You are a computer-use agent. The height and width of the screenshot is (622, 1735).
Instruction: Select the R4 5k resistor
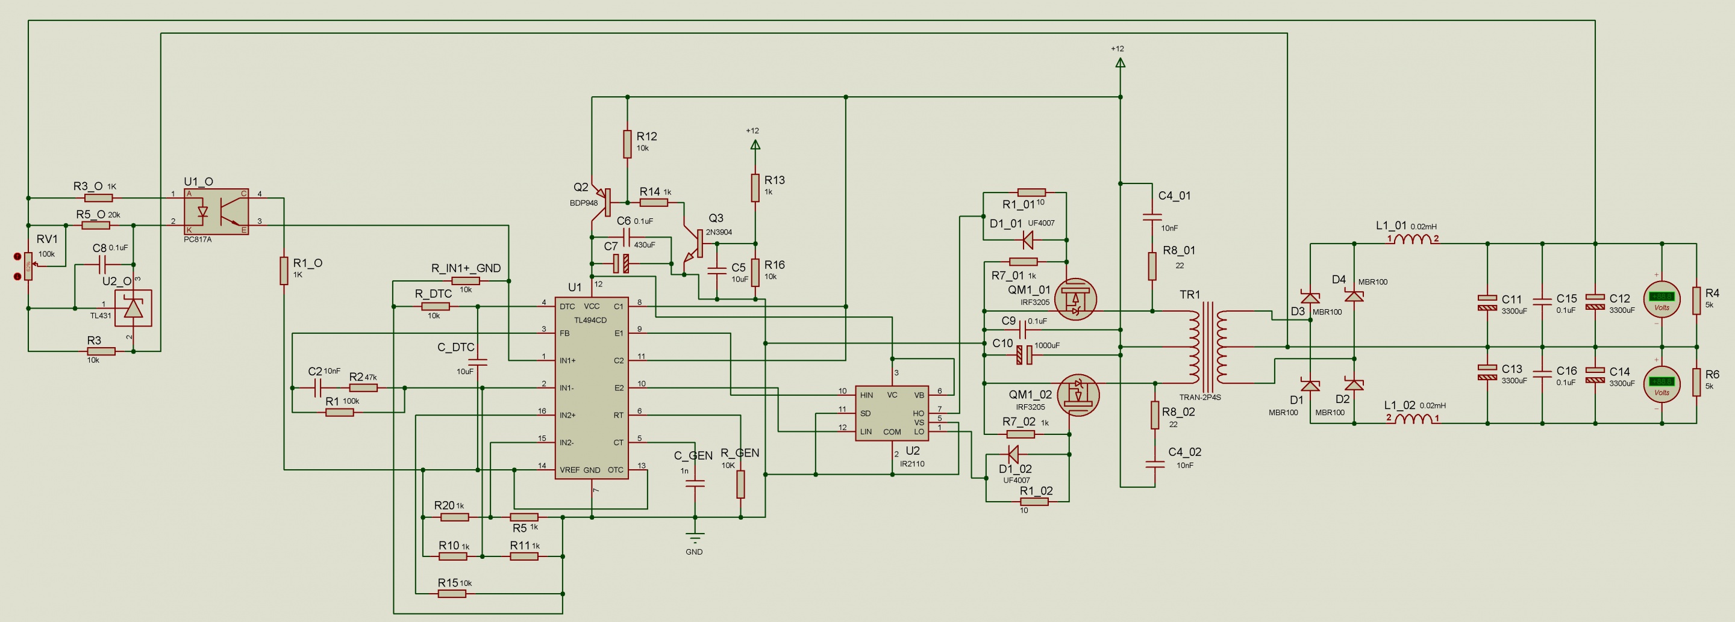pyautogui.click(x=1696, y=300)
